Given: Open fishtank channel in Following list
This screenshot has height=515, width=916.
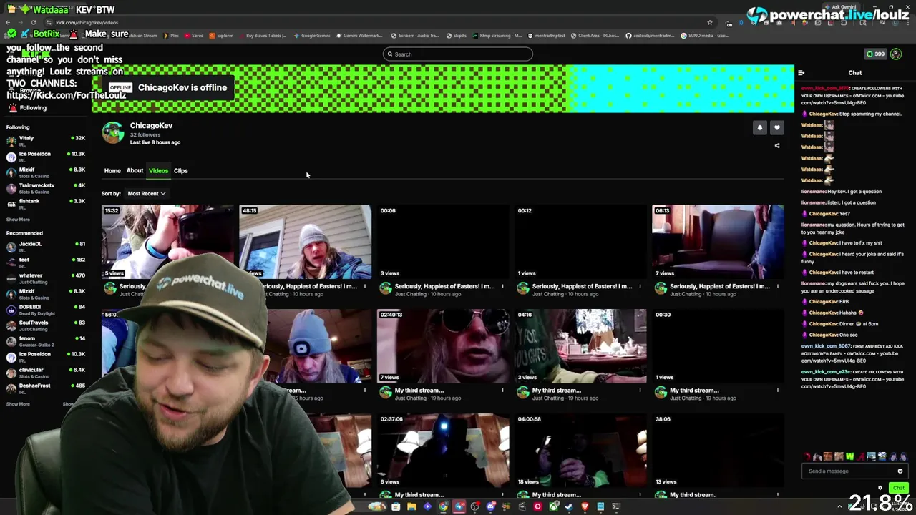Looking at the screenshot, I should 46,204.
